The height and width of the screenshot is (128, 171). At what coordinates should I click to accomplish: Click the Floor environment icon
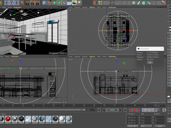(x=69, y=3)
